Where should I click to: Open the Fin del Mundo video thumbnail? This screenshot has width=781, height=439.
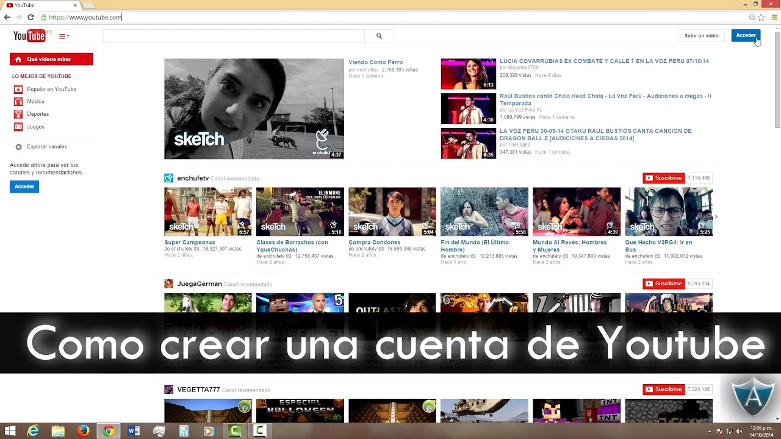point(484,212)
